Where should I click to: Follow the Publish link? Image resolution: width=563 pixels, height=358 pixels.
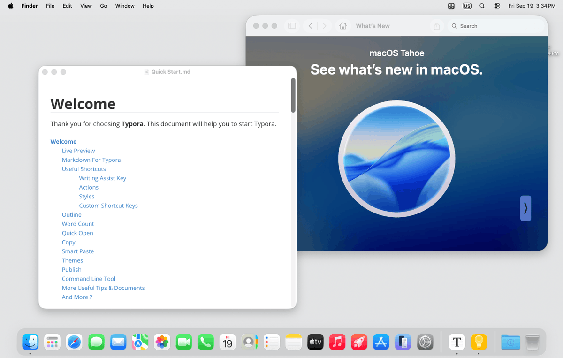[x=72, y=270]
